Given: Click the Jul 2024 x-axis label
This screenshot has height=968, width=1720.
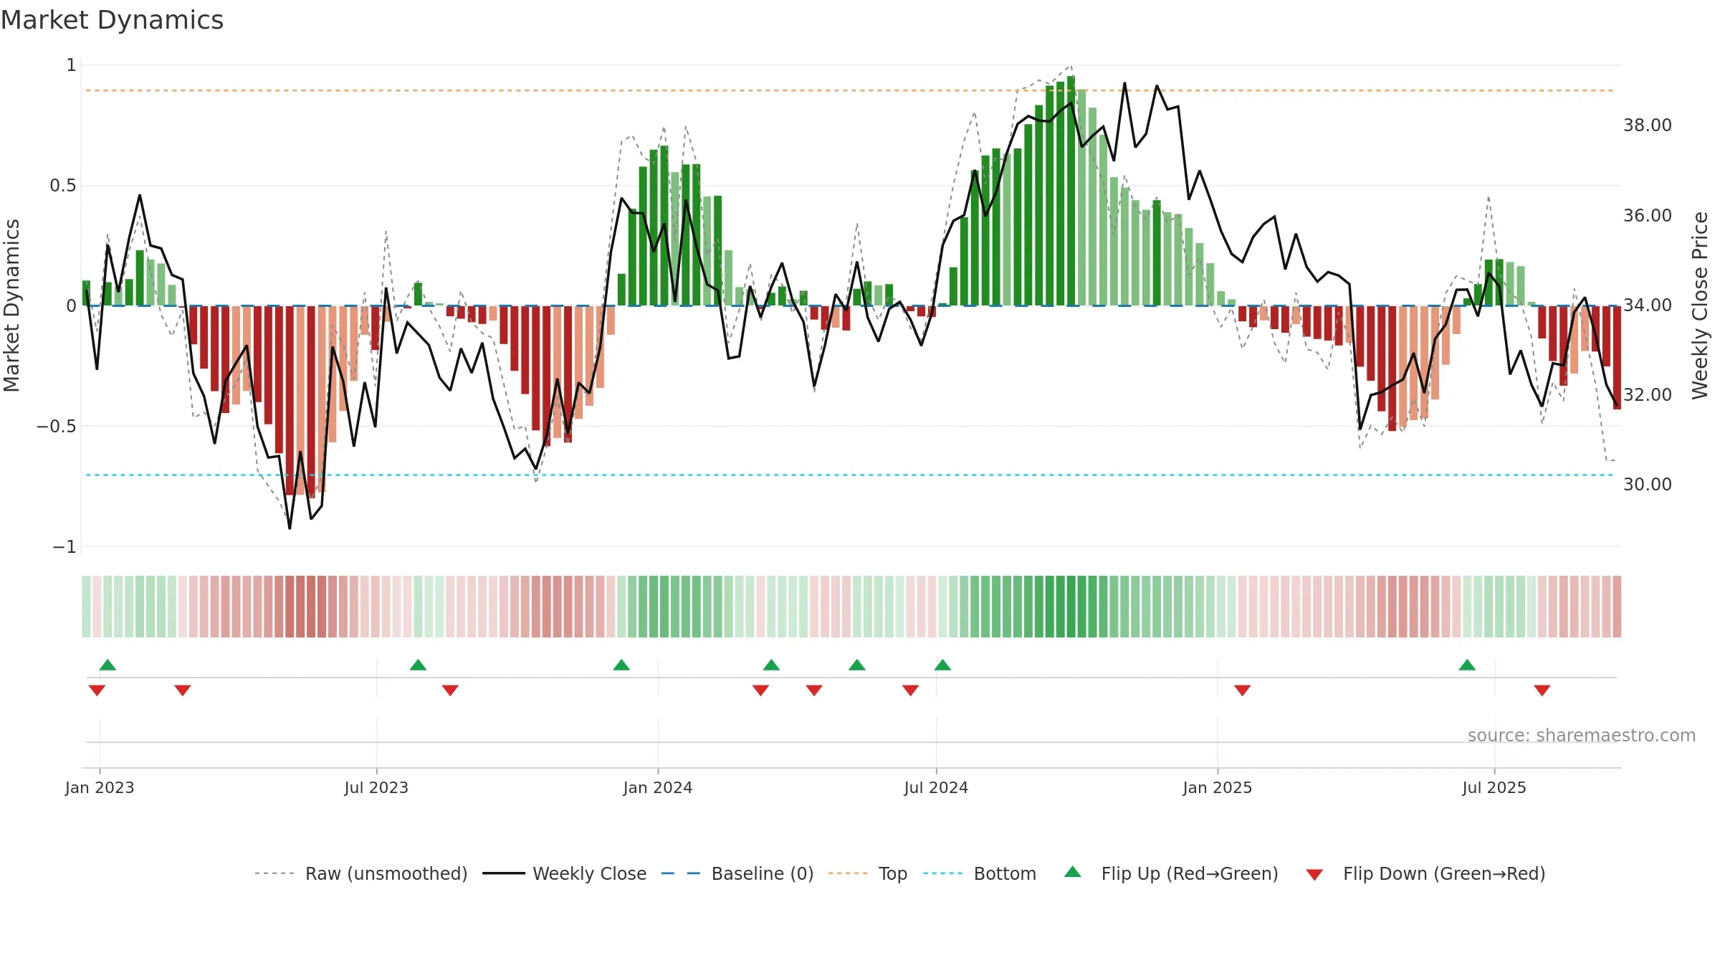Looking at the screenshot, I should (x=936, y=787).
